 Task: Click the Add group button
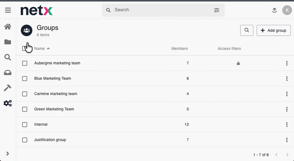point(273,30)
